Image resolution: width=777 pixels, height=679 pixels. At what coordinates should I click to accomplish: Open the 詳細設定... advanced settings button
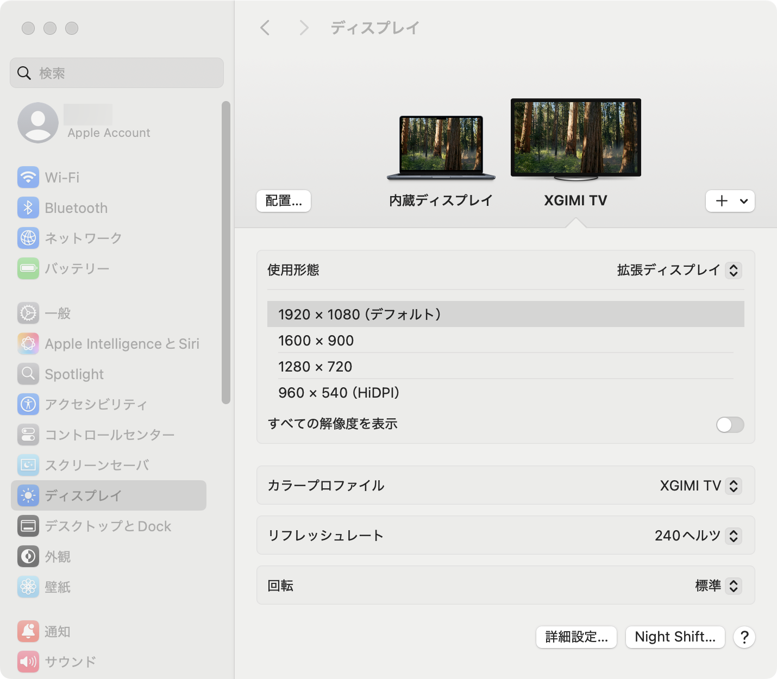(x=576, y=637)
